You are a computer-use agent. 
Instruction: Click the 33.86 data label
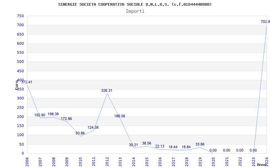point(200,144)
